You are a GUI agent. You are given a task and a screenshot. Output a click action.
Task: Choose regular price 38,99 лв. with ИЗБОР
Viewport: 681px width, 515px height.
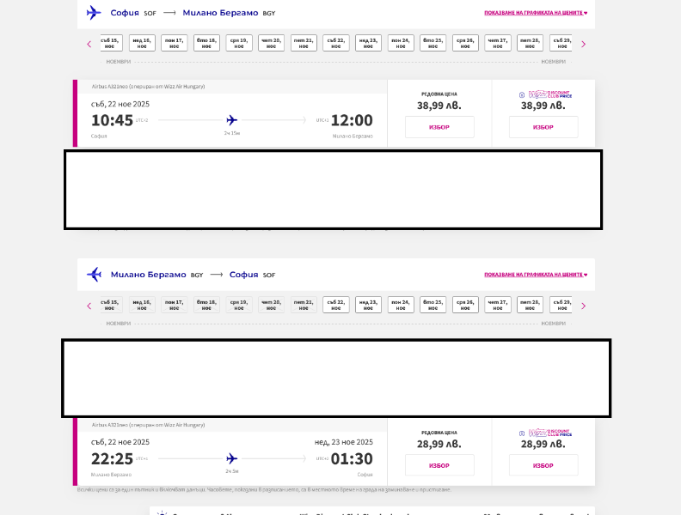coord(439,127)
